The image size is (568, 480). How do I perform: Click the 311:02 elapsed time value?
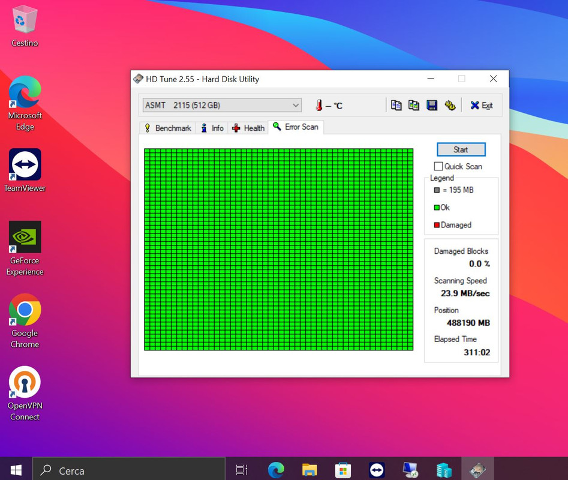coord(477,352)
